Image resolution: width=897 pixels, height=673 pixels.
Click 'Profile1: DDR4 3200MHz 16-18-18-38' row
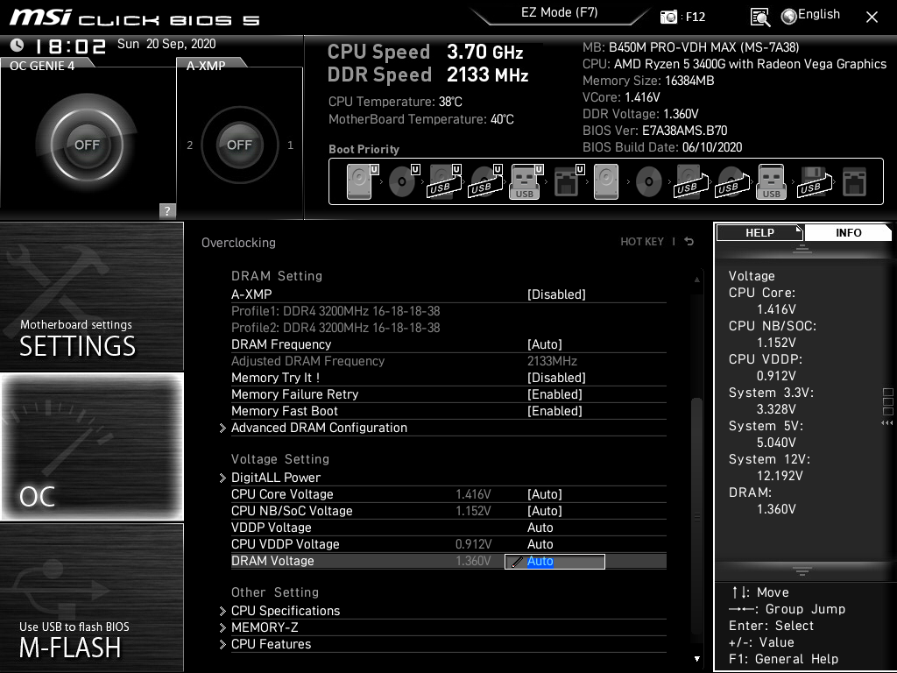[x=335, y=311]
